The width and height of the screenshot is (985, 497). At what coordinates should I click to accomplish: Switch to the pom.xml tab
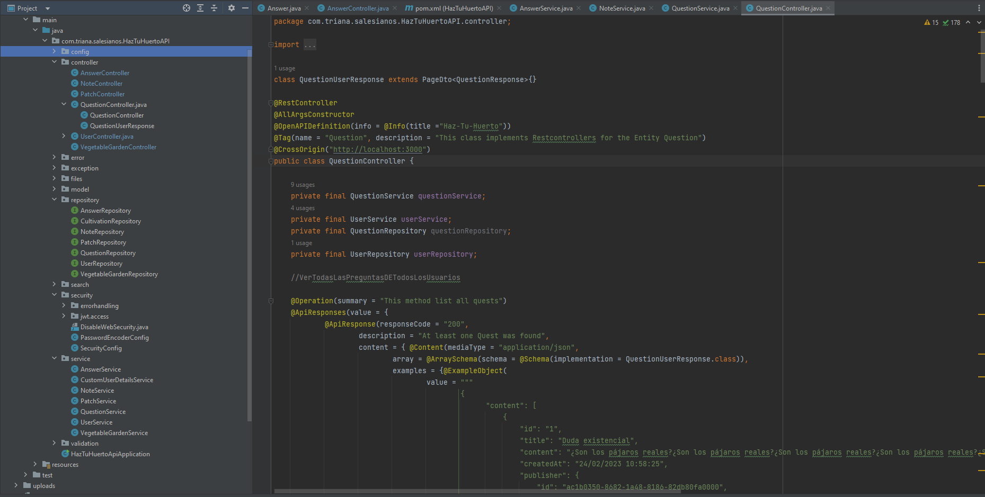click(x=453, y=8)
